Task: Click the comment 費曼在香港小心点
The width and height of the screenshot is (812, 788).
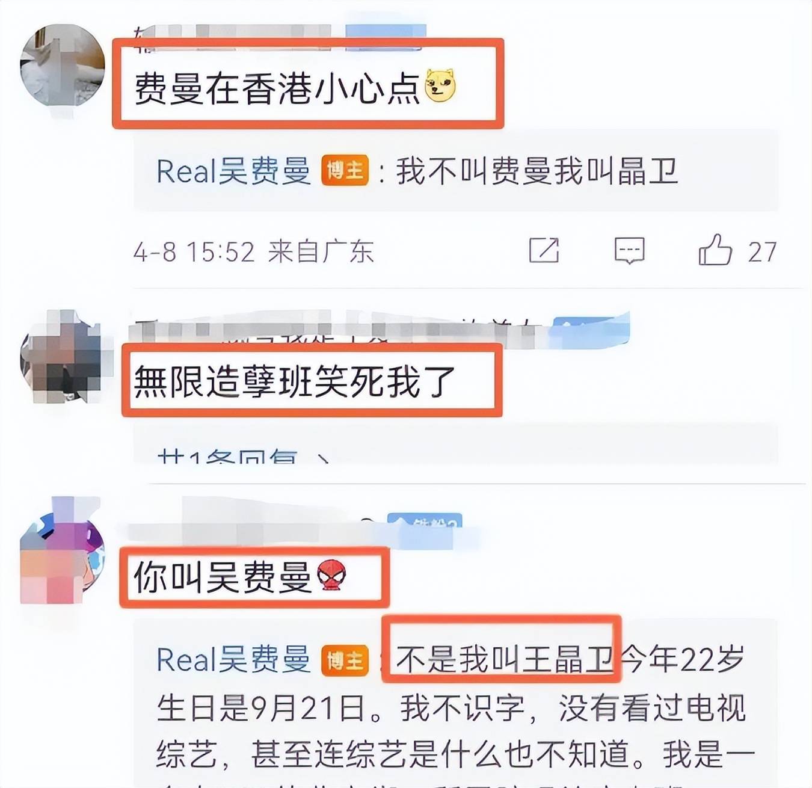Action: (x=277, y=88)
